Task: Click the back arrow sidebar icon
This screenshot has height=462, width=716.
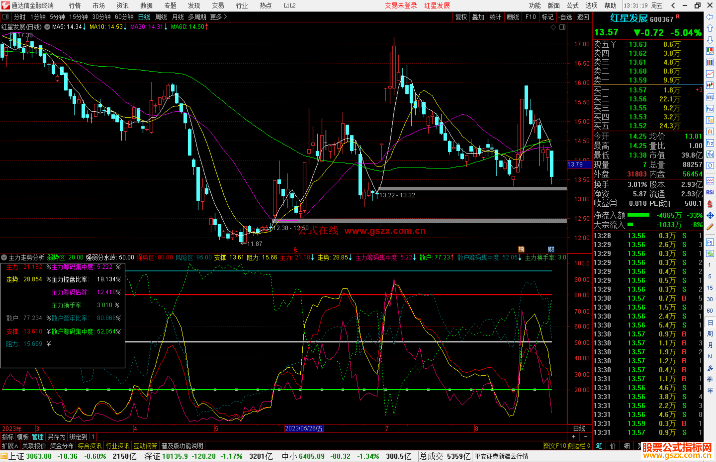Action: (x=710, y=17)
